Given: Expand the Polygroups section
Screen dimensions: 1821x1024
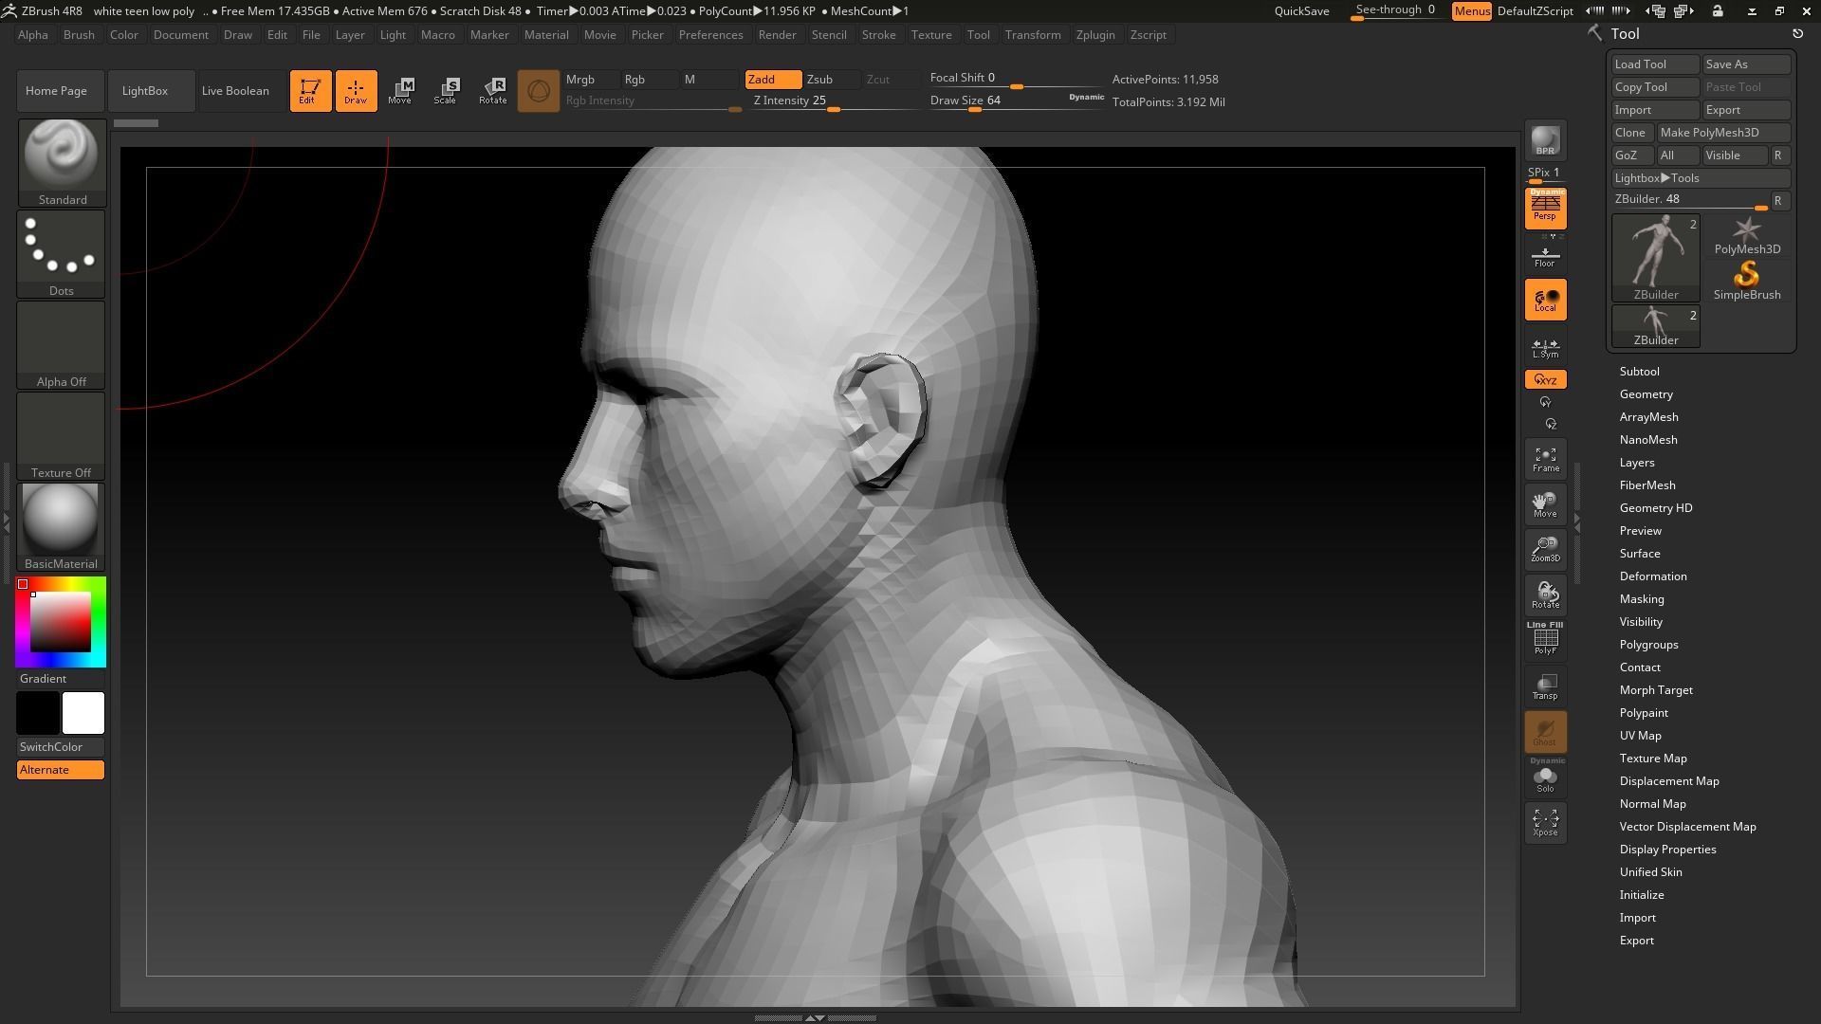Looking at the screenshot, I should [x=1648, y=645].
